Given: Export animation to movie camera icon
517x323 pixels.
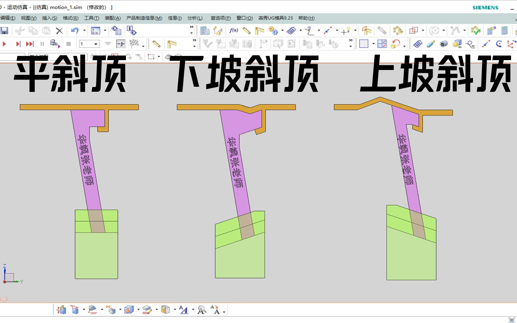Looking at the screenshot, I should click(x=55, y=44).
